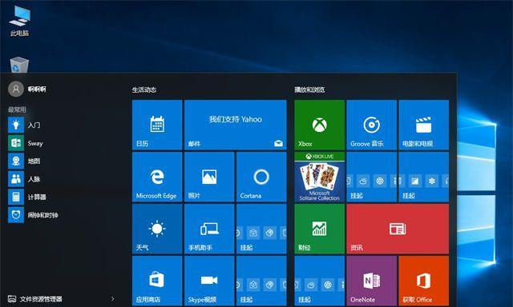Open the Xbox tile
The image size is (513, 307).
click(x=319, y=125)
